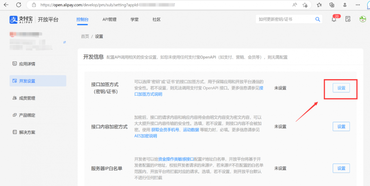The width and height of the screenshot is (370, 186).
Task: Click the 成员管理 sidebar icon
Action: click(x=15, y=98)
